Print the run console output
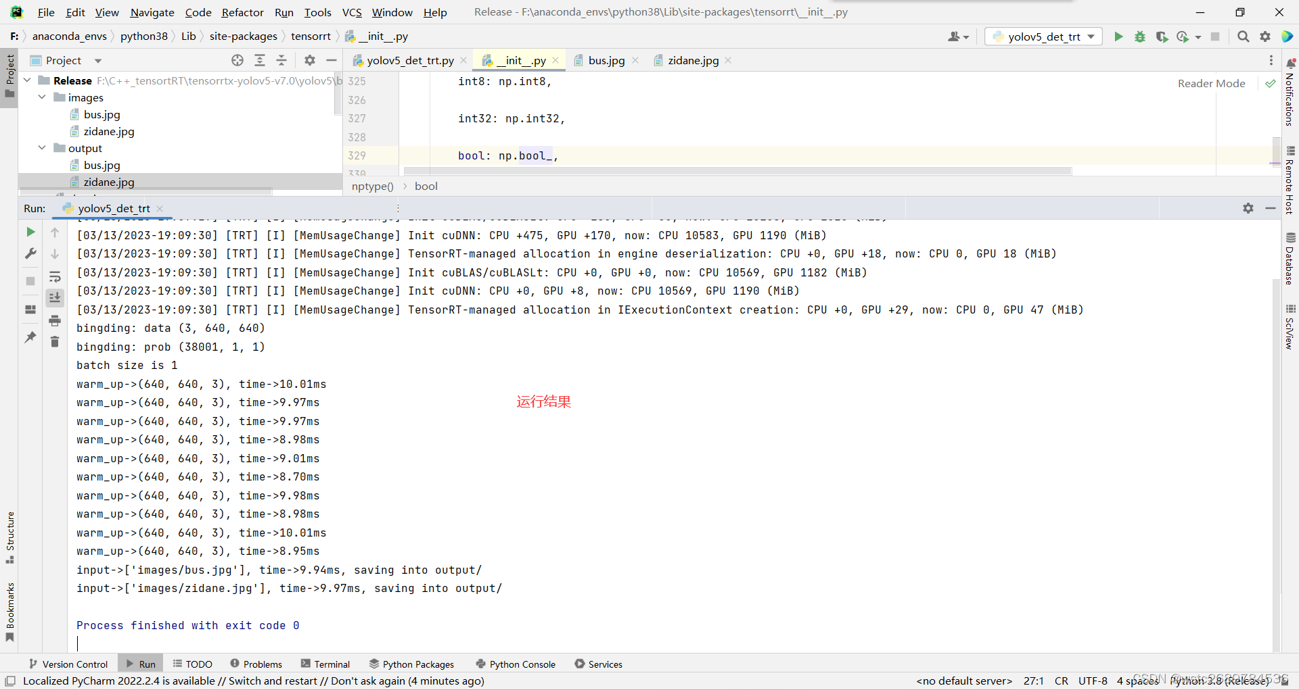Viewport: 1299px width, 690px height. click(55, 320)
